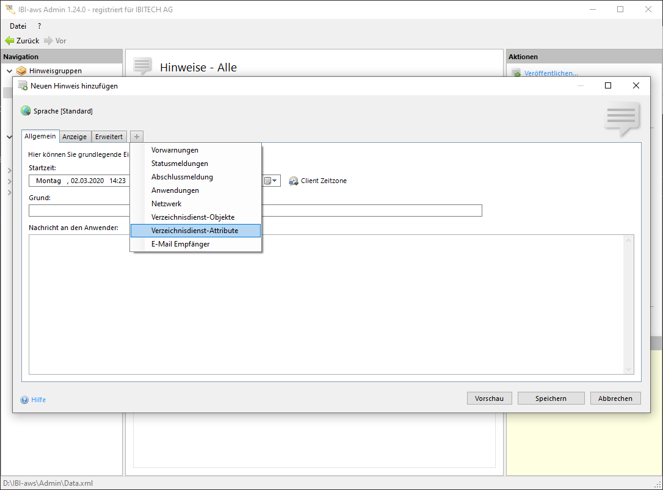
Task: Click the plus icon to add tab
Action: 137,137
